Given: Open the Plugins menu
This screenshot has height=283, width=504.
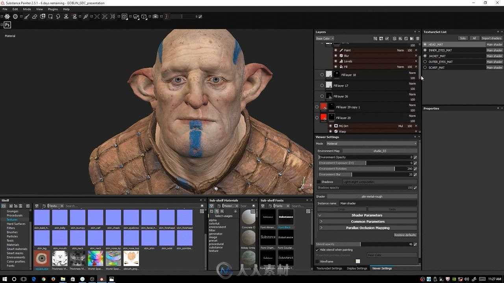Looking at the screenshot, I should 53,9.
